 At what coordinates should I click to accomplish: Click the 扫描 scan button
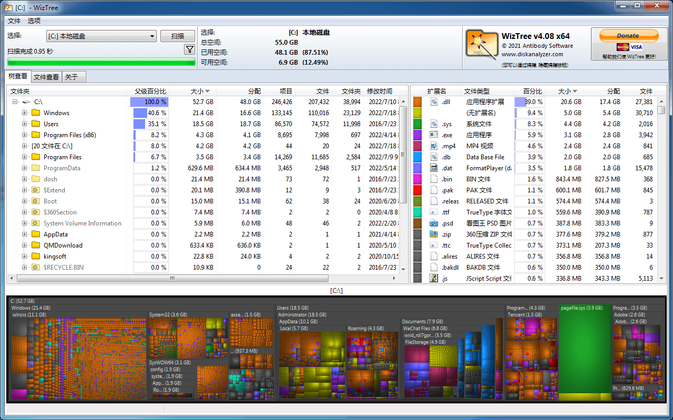pos(178,36)
